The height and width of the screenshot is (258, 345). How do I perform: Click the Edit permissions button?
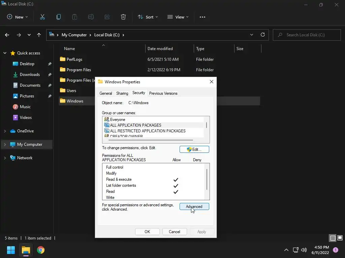(194, 149)
